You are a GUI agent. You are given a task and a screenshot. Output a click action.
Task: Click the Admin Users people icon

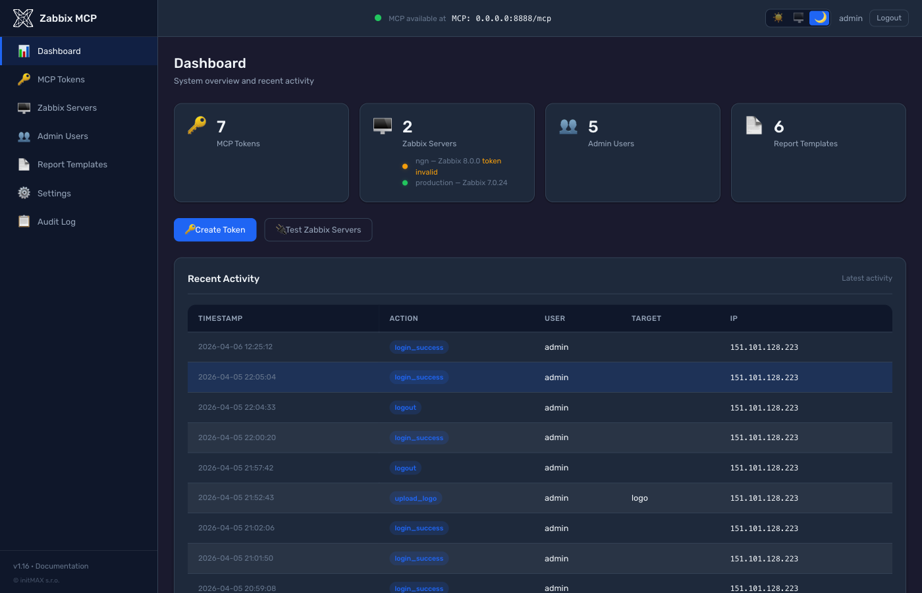(x=24, y=136)
